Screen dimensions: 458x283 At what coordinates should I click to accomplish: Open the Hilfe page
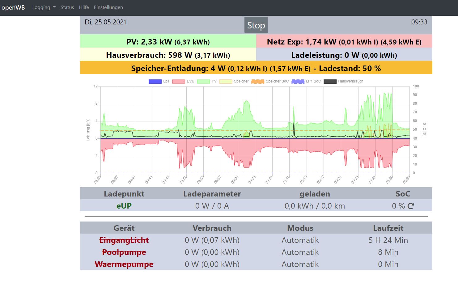[84, 7]
